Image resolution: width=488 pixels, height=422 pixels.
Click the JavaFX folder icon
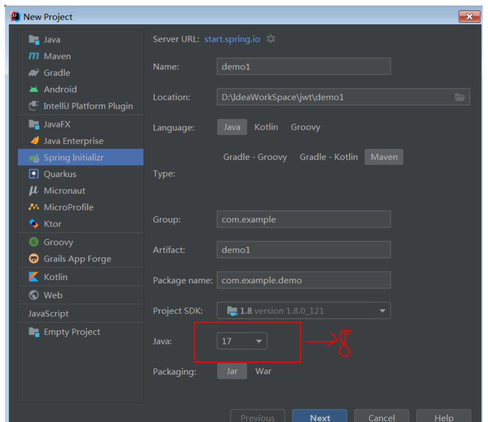tap(34, 124)
